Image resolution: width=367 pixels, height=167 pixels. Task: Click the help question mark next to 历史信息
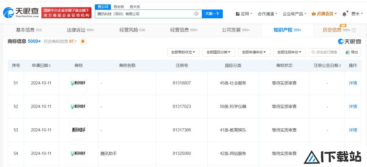354,30
